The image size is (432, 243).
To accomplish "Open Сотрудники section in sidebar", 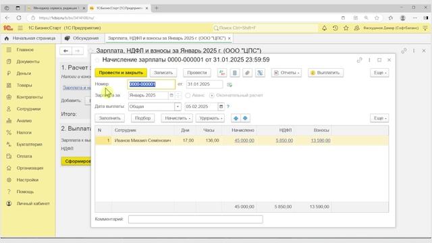I will (28, 109).
